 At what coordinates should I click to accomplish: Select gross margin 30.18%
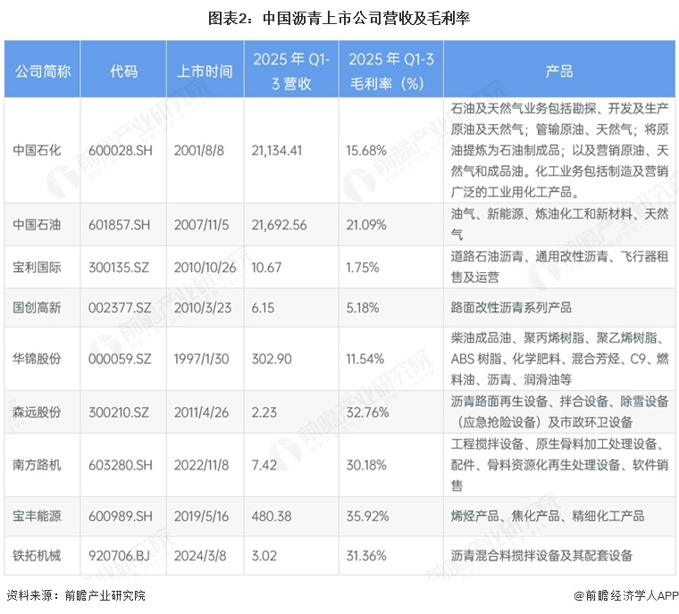366,465
